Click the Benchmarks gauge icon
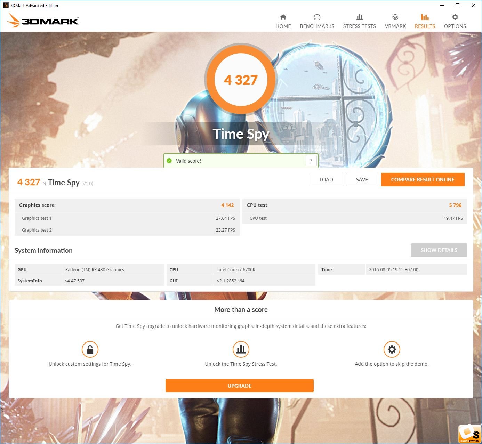This screenshot has width=482, height=444. coord(317,17)
